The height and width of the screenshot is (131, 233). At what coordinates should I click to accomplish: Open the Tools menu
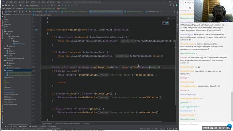[x=43, y=2]
